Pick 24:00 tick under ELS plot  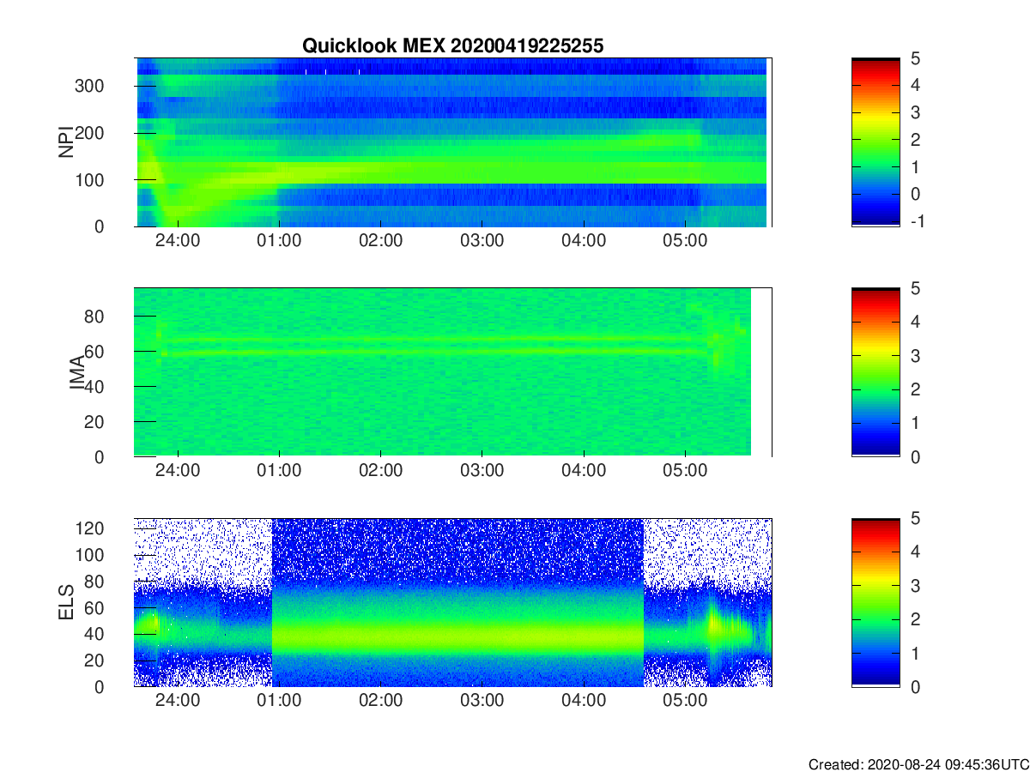178,701
